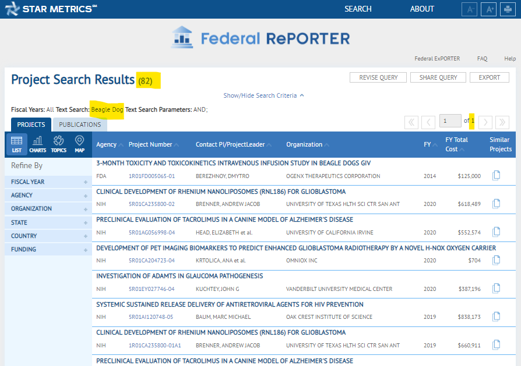
Task: Sort results by Agency column
Action: click(x=110, y=145)
